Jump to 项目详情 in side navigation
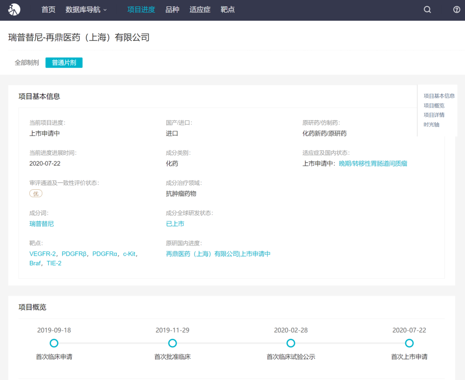 coord(434,115)
